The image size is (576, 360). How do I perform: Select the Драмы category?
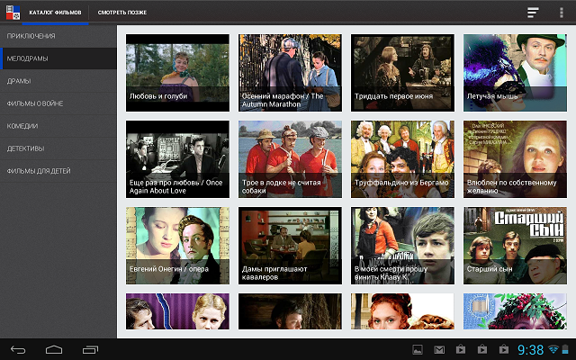click(58, 81)
